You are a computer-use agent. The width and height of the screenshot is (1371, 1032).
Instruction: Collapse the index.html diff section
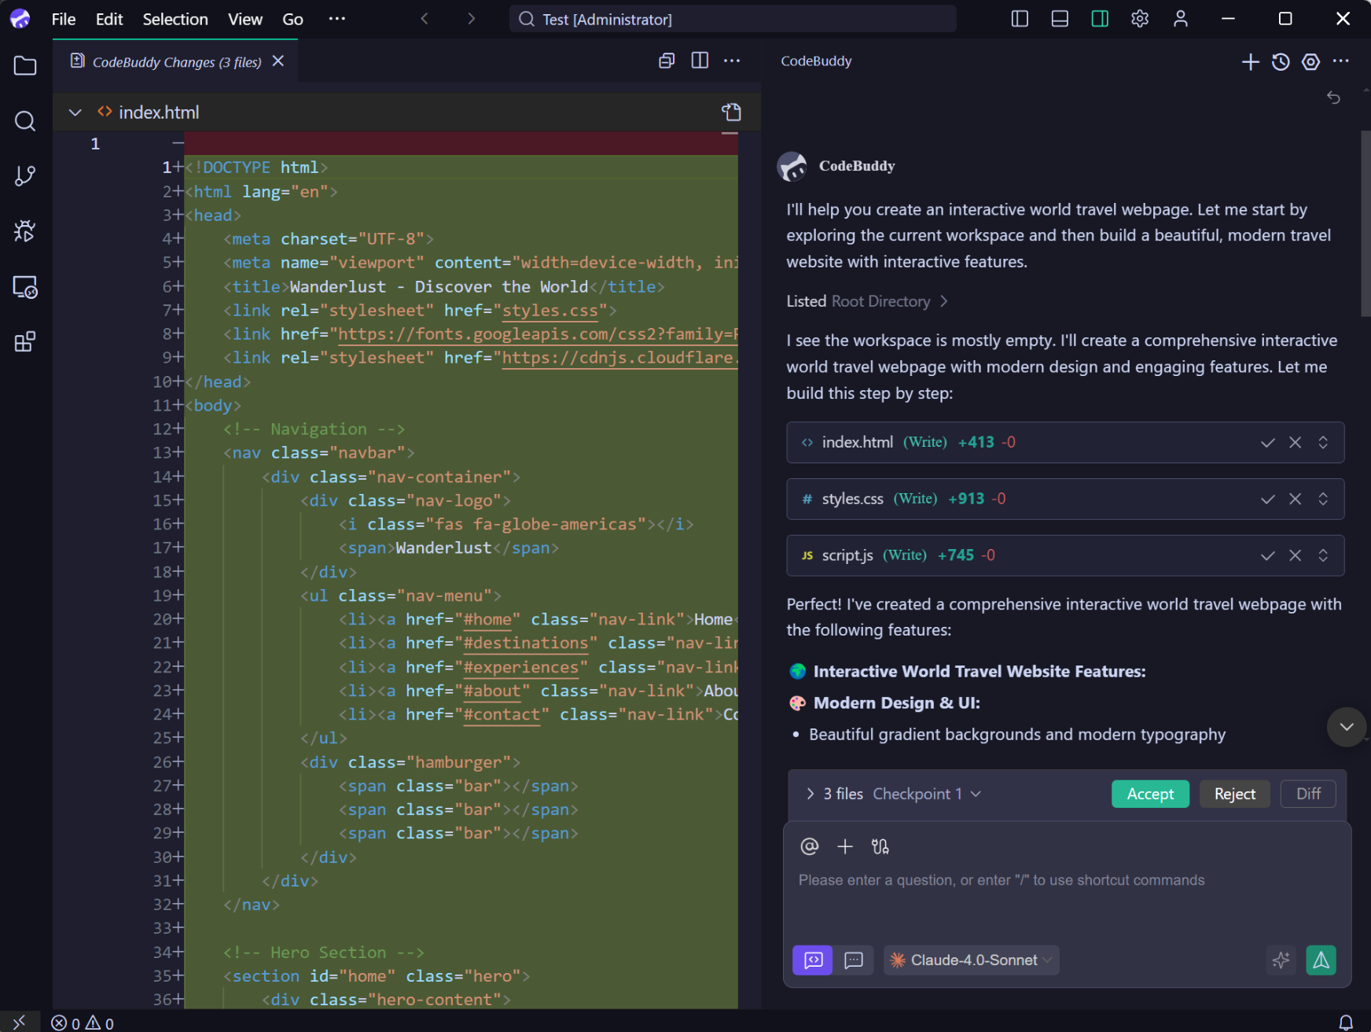point(75,112)
